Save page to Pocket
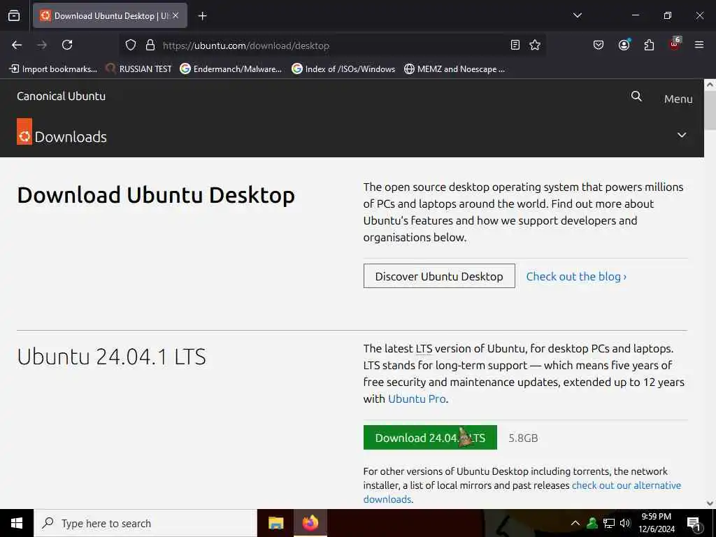716x537 pixels. (x=599, y=45)
